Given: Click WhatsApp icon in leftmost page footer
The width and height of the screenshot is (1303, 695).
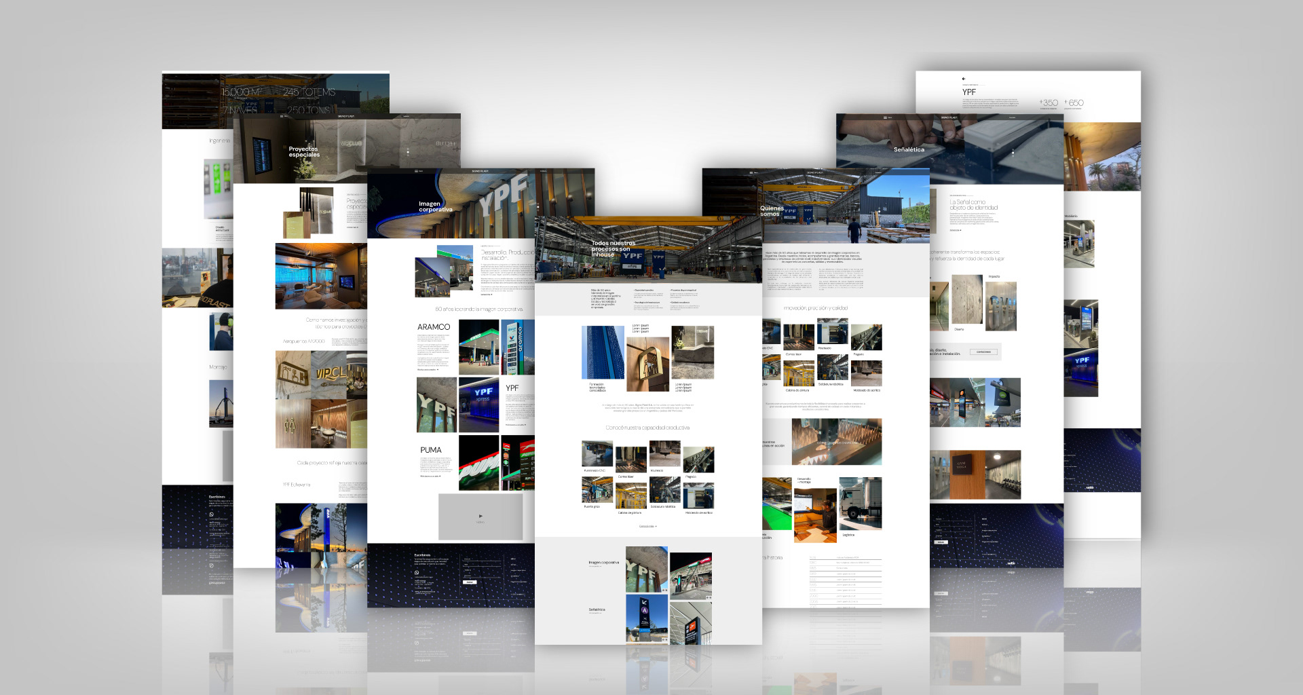Looking at the screenshot, I should point(211,514).
